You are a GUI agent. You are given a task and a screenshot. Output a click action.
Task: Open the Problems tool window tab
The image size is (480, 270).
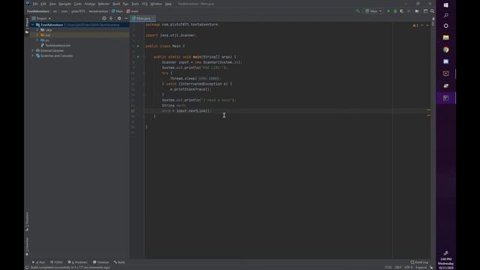pos(78,262)
